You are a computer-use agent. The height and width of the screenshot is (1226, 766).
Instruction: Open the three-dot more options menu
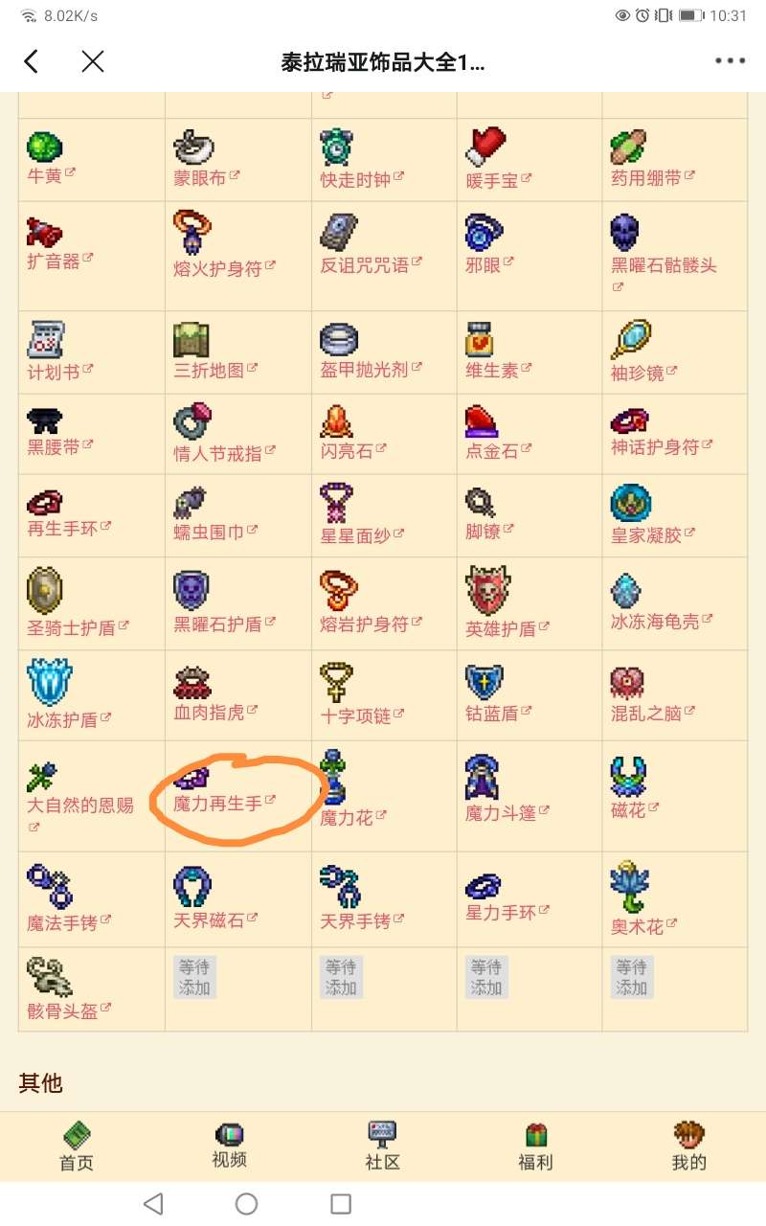tap(730, 61)
